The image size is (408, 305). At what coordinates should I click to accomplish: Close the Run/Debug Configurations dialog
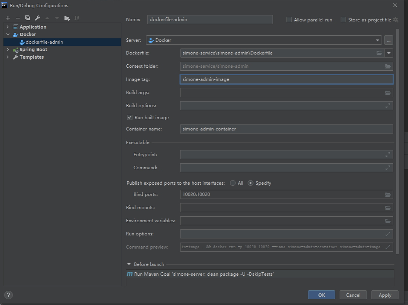395,6
